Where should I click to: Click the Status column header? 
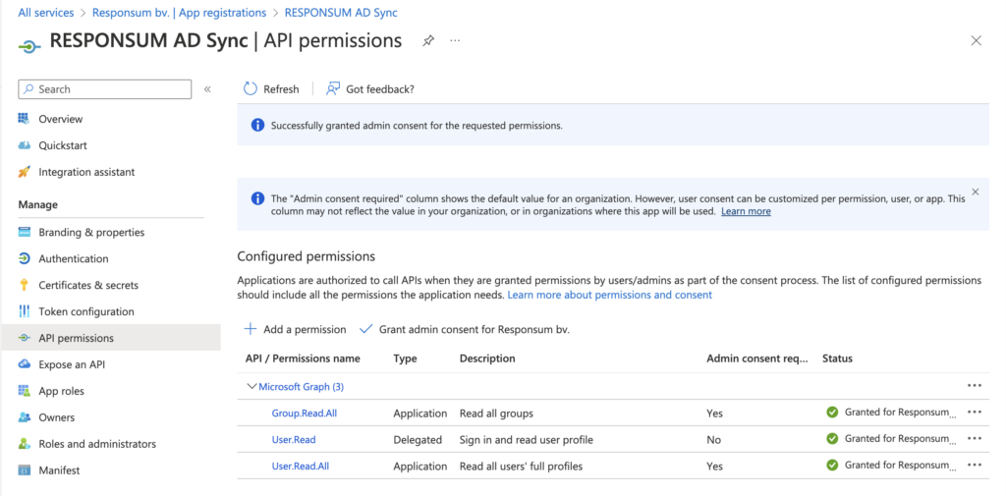point(837,358)
